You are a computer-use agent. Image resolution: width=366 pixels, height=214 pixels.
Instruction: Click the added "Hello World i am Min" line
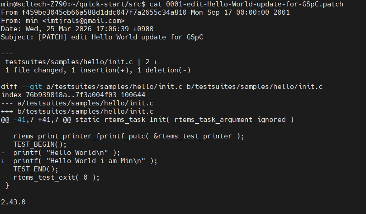(85, 161)
